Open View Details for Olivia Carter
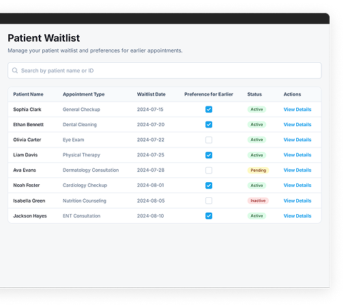This screenshot has width=346, height=307. point(298,140)
